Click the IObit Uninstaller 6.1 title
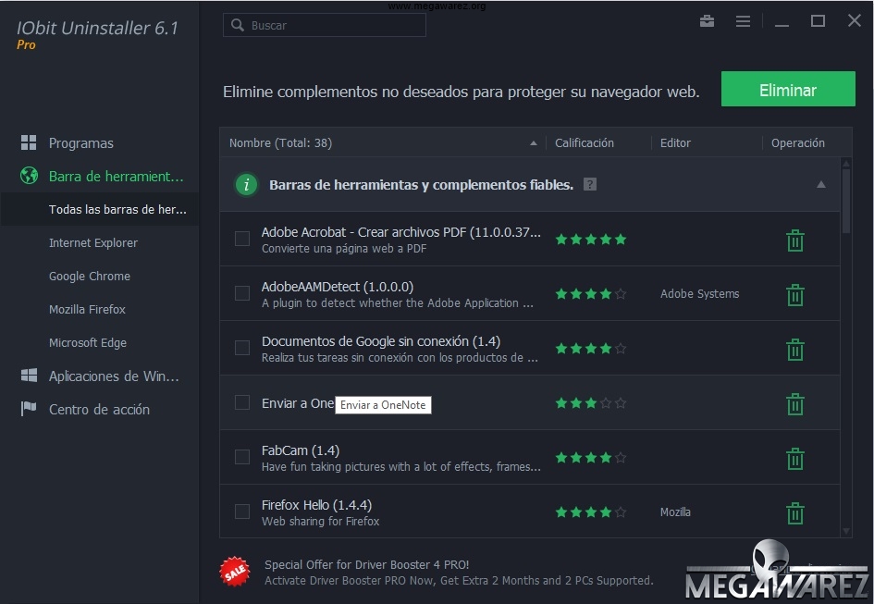The height and width of the screenshot is (604, 874). (x=97, y=28)
